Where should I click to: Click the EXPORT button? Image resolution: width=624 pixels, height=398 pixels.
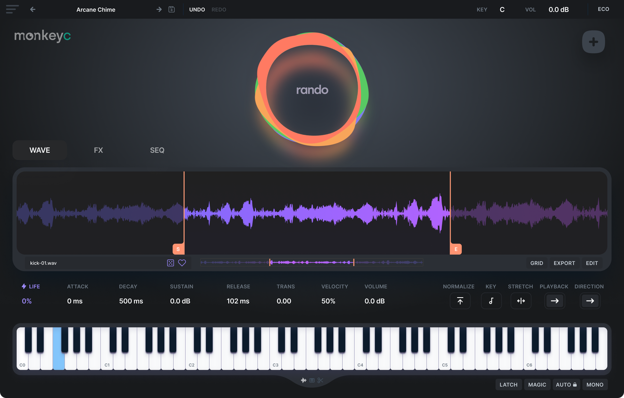pyautogui.click(x=564, y=263)
